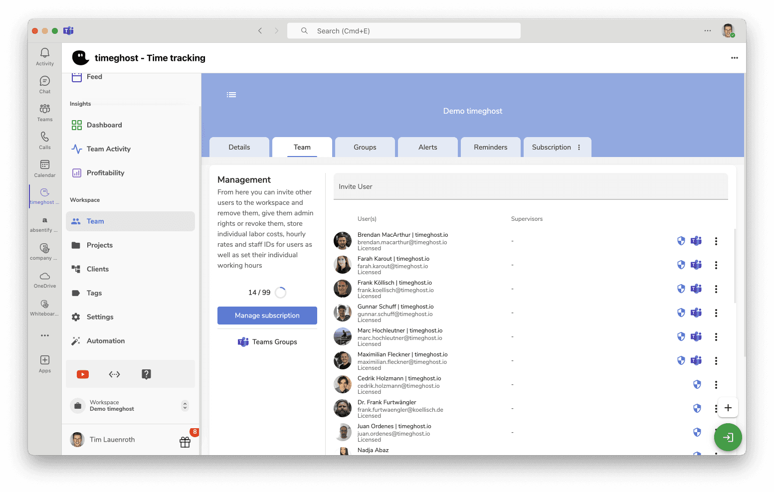Switch to the Reminders tab

491,147
